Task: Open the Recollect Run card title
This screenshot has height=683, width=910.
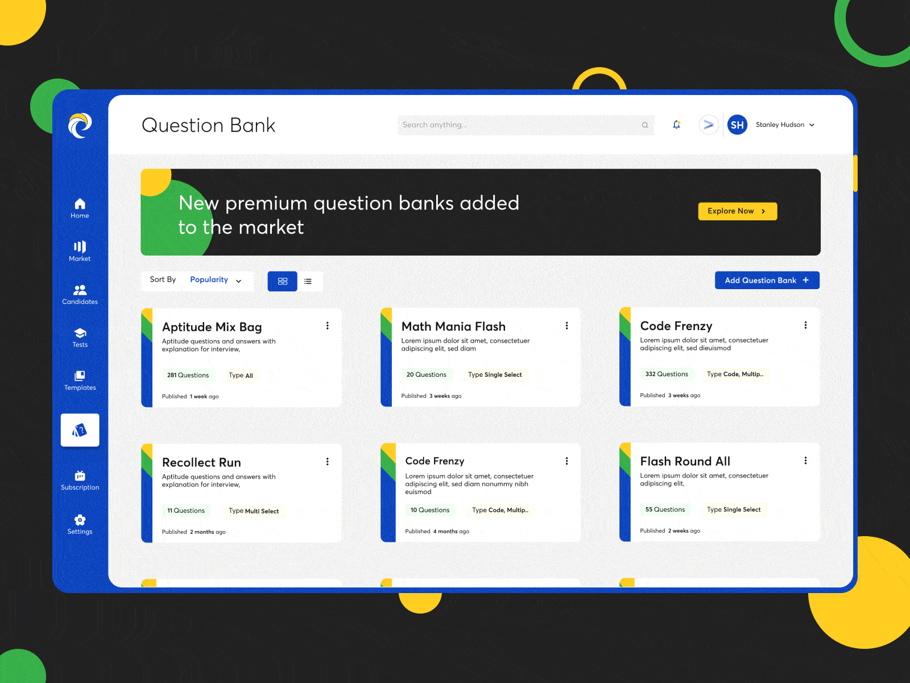Action: point(201,463)
